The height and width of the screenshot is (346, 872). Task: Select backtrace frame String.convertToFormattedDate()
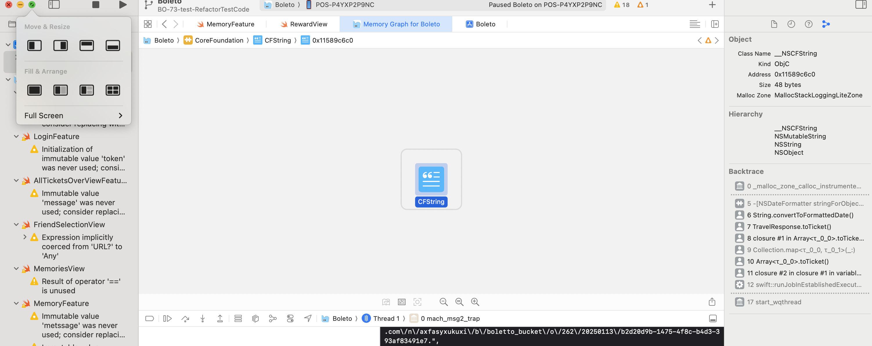point(800,215)
